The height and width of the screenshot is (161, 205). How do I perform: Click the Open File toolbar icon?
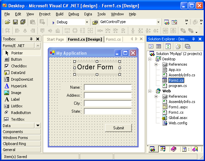(x=7, y=22)
